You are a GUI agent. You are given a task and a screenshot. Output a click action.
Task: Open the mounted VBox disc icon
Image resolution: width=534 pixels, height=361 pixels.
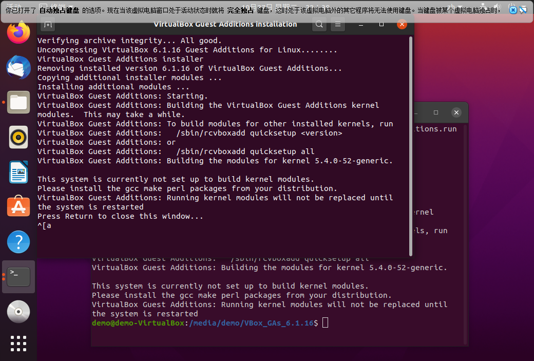[x=18, y=312]
